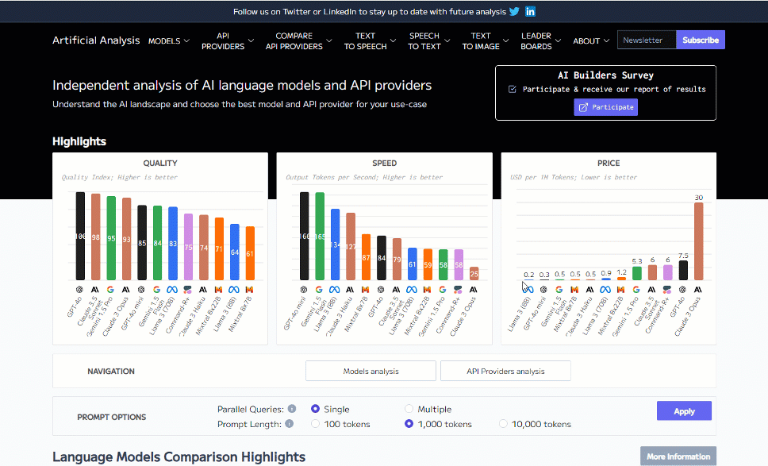Apply the prompt options
This screenshot has width=768, height=466.
(x=684, y=410)
